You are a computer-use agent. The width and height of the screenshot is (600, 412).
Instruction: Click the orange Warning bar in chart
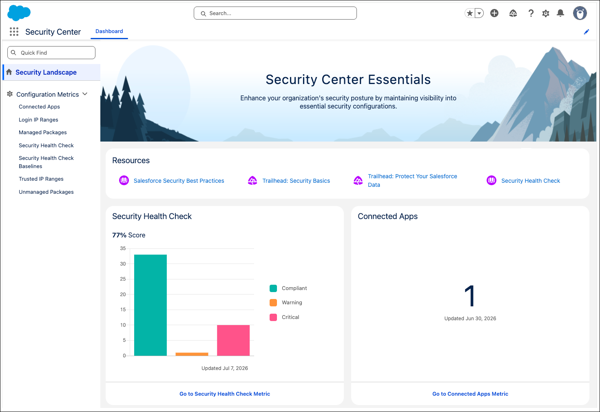(x=192, y=354)
